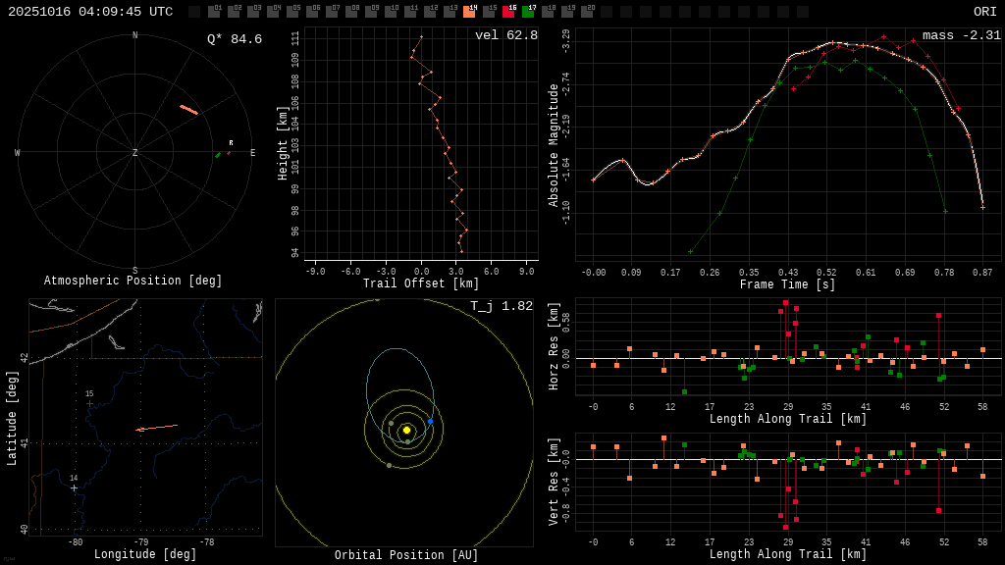Click the ORI shower code label
Screen dimensions: 1005x565
point(984,12)
